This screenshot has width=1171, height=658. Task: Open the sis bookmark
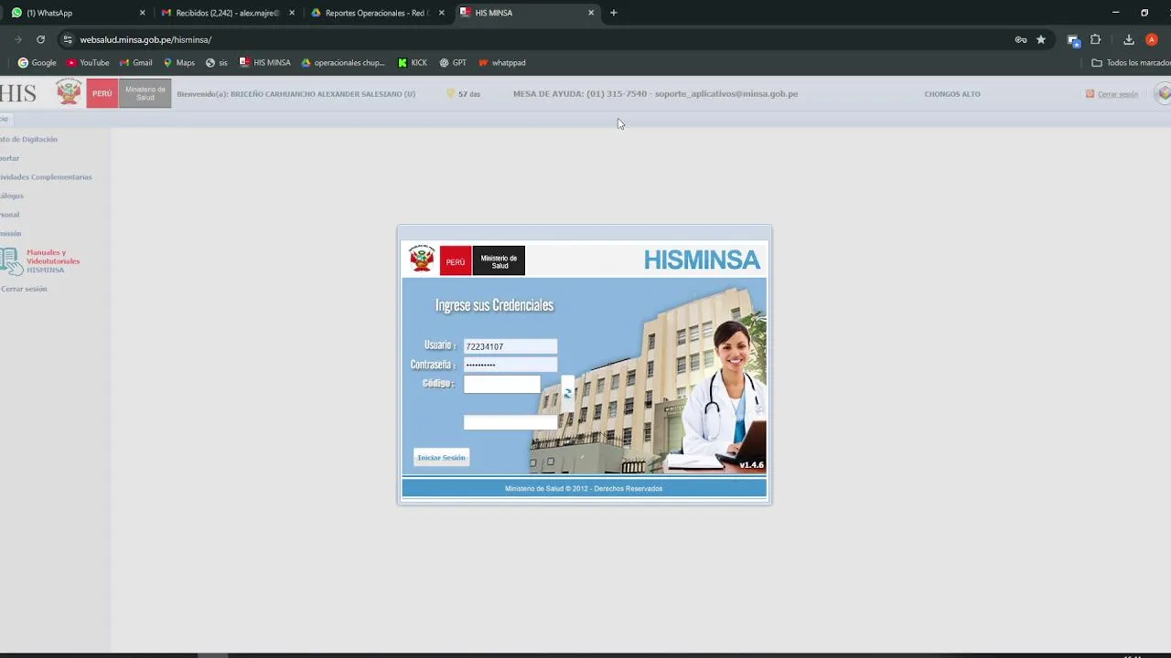point(217,63)
